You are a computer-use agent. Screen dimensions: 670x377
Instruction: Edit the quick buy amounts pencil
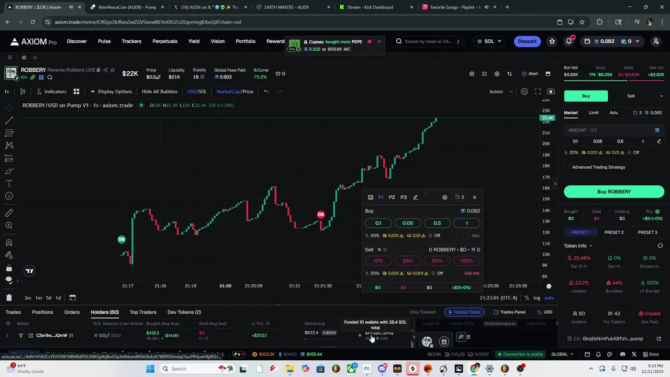tap(659, 141)
